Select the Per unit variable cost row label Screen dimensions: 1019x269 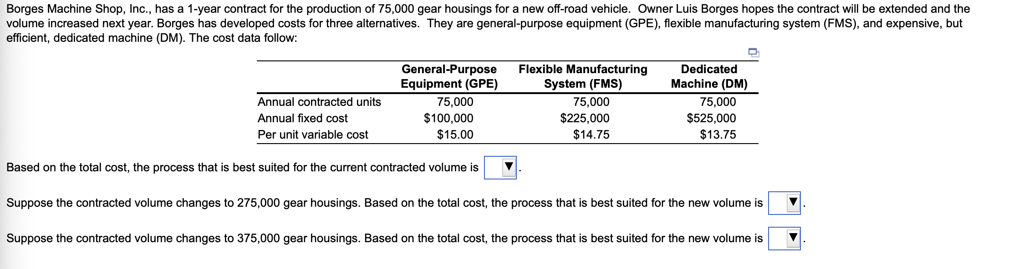coord(312,134)
